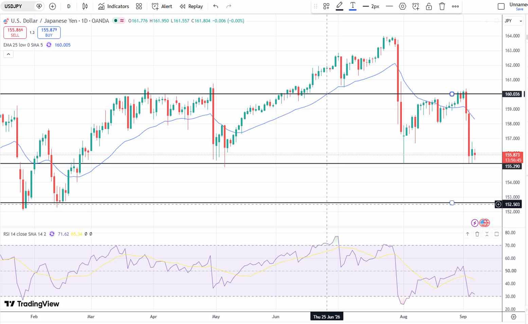Viewport: 528px width, 324px height.
Task: Click the pink approximate-data icon in legend
Action: coord(122,21)
